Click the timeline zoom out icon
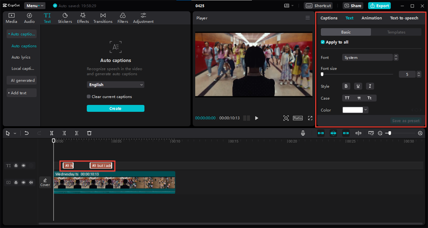Viewport: 428px width, 228px height. tap(380, 133)
